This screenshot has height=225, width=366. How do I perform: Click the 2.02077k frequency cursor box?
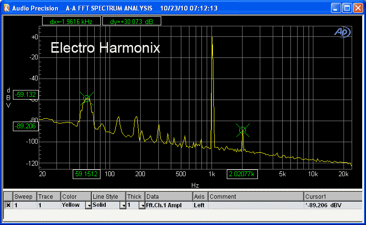[x=242, y=174]
